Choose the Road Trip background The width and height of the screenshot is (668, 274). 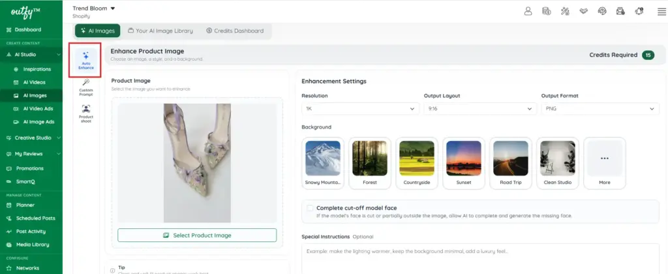[x=511, y=163]
